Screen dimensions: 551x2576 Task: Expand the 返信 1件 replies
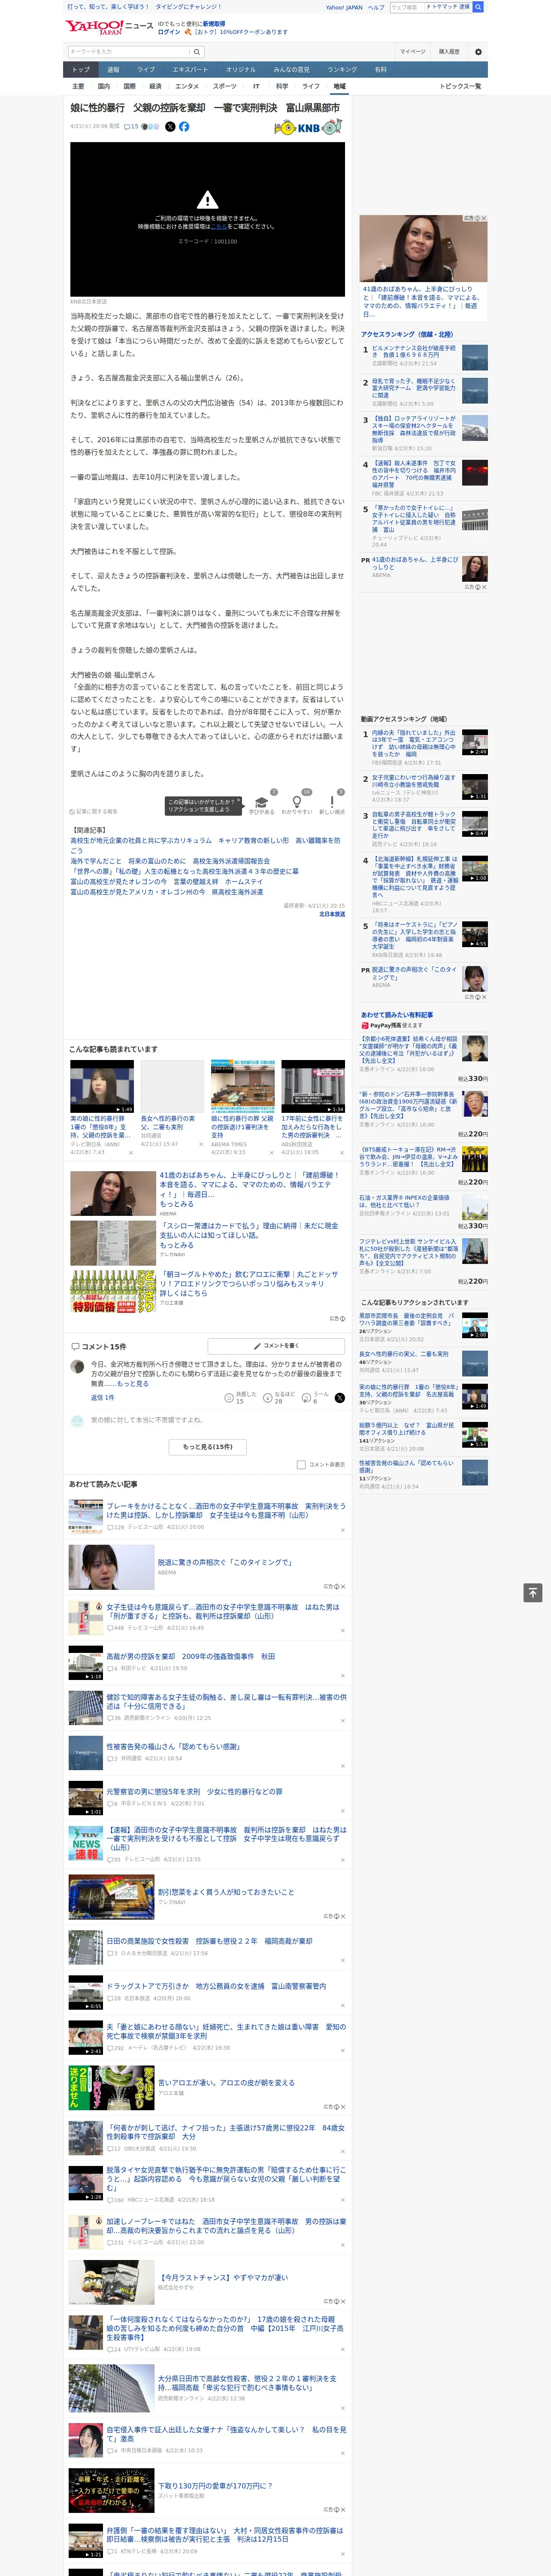point(103,1397)
